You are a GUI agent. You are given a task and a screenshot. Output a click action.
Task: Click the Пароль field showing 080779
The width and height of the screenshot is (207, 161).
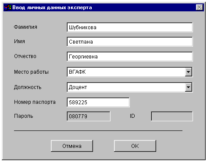coord(89,116)
